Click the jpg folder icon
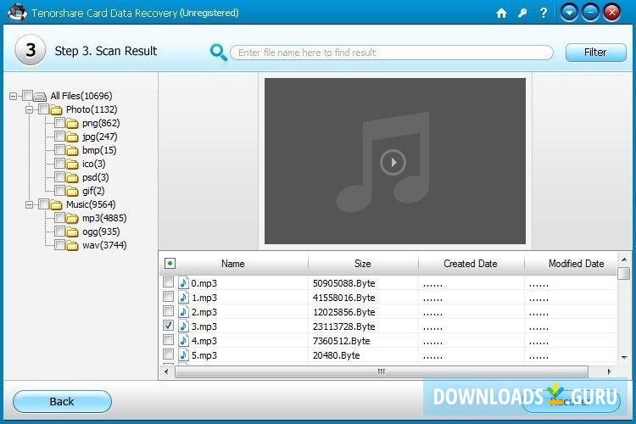The height and width of the screenshot is (424, 636). point(72,137)
